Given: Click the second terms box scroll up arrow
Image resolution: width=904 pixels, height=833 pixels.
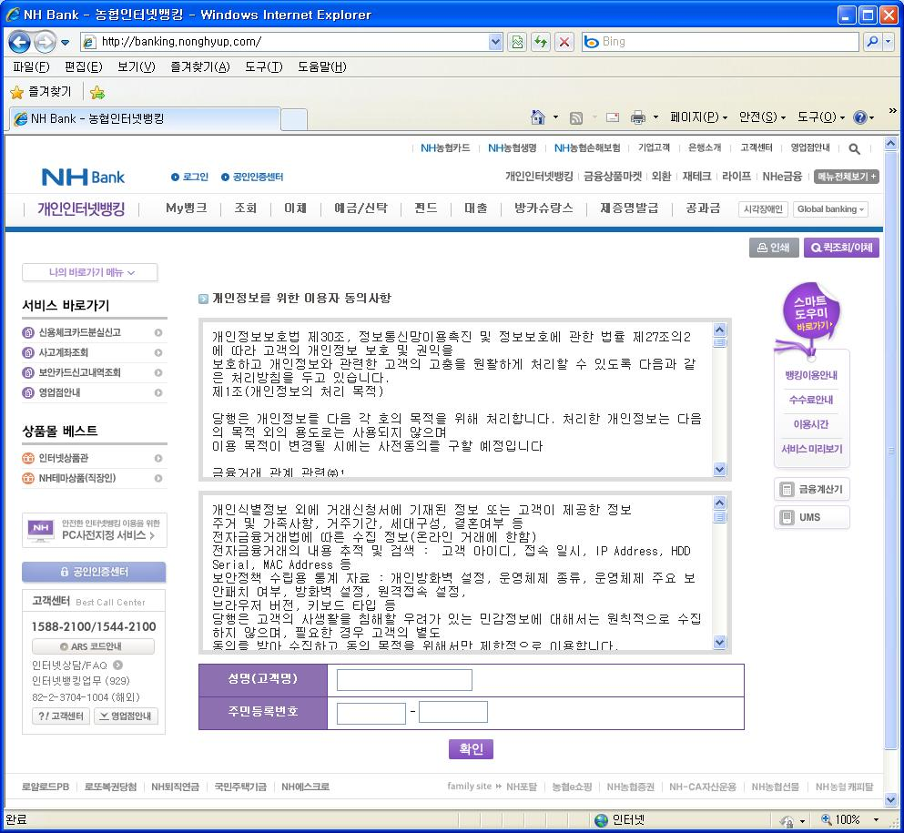Looking at the screenshot, I should click(719, 503).
